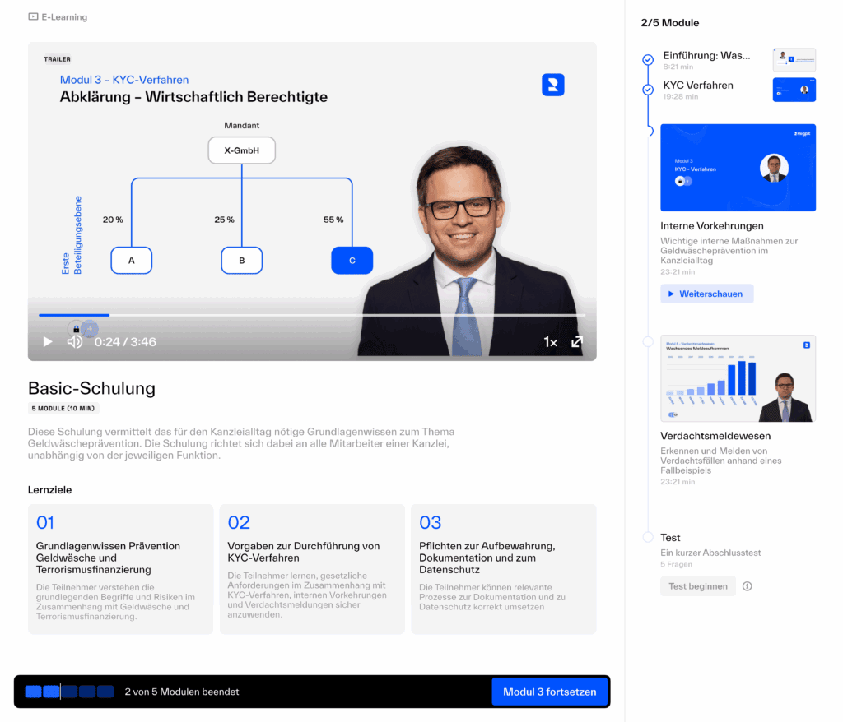
Task: Expand the Test section via its circle marker
Action: coord(648,537)
